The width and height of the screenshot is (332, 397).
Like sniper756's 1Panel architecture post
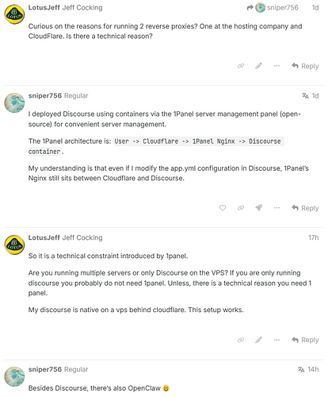(223, 208)
